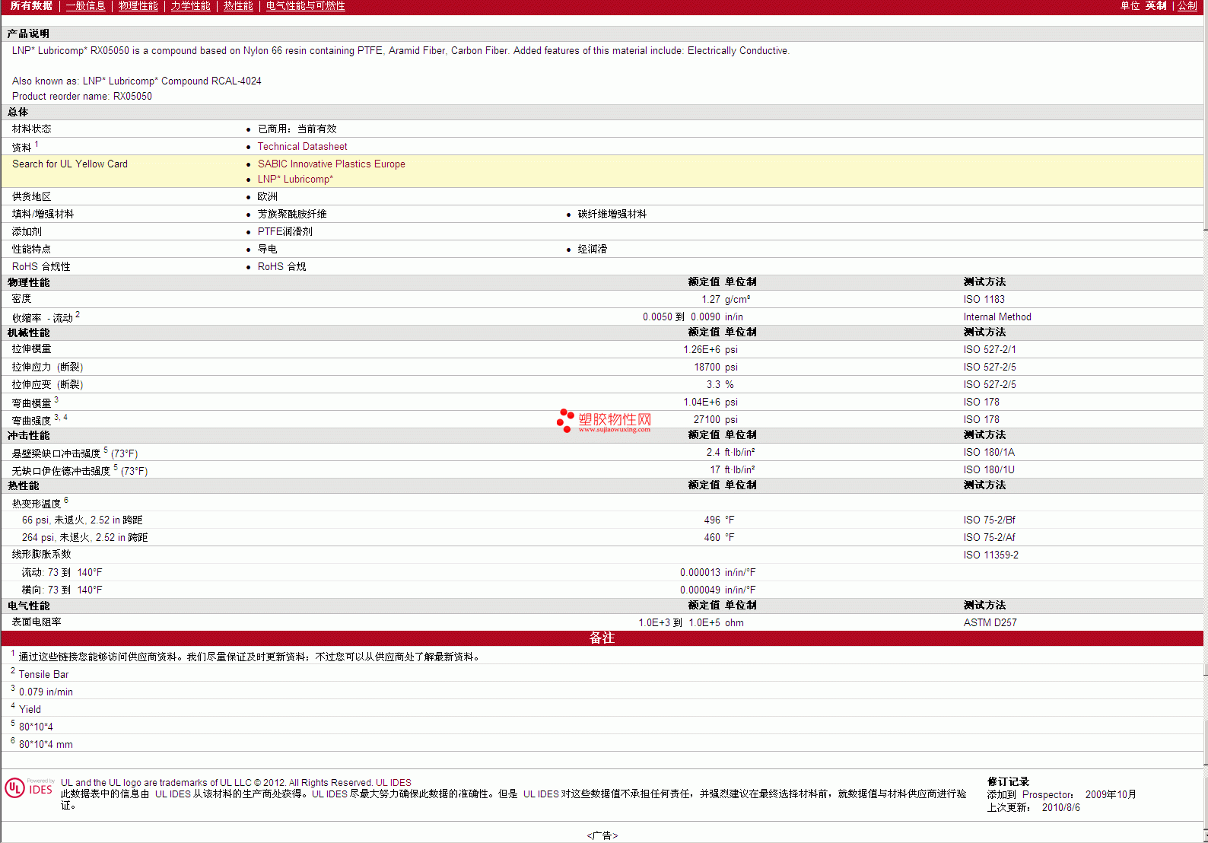Click the UL IDES logo icon
The width and height of the screenshot is (1208, 843).
(30, 787)
